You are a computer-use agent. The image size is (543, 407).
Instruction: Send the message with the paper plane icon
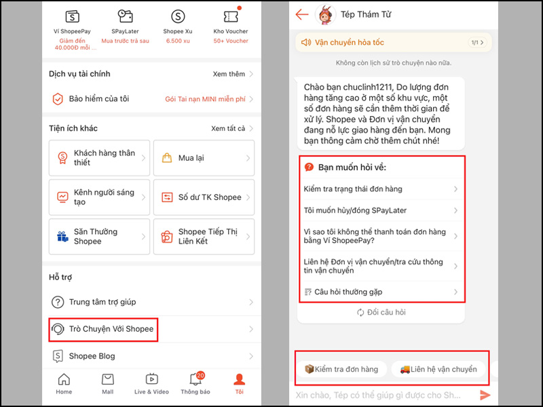coord(485,395)
